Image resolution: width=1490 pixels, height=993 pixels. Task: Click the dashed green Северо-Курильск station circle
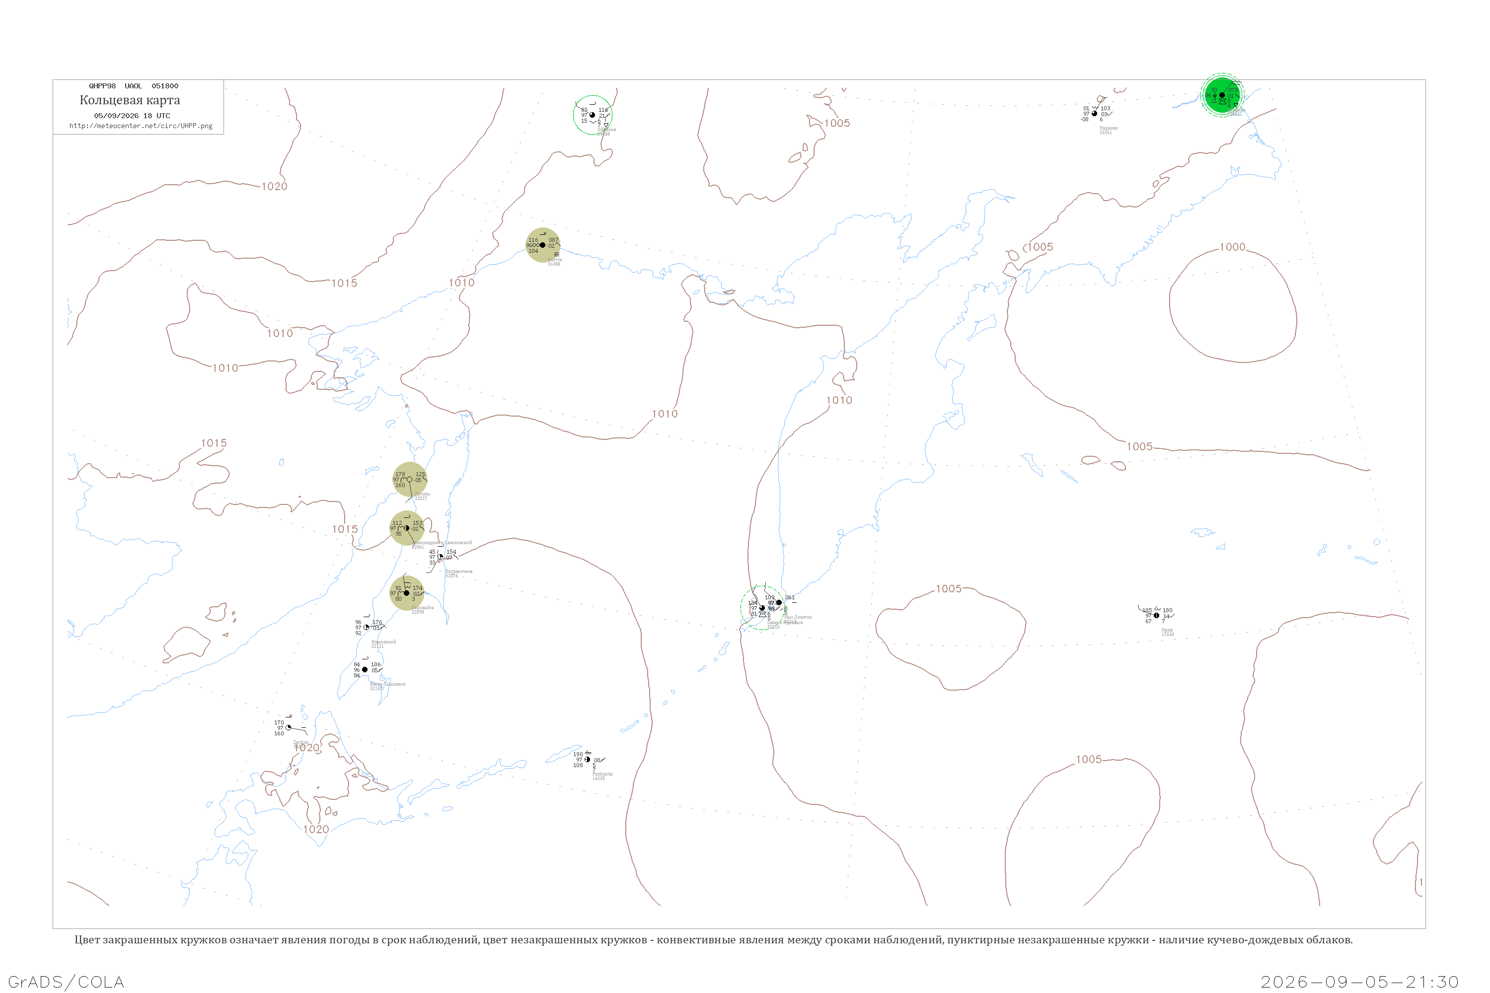[x=762, y=608]
